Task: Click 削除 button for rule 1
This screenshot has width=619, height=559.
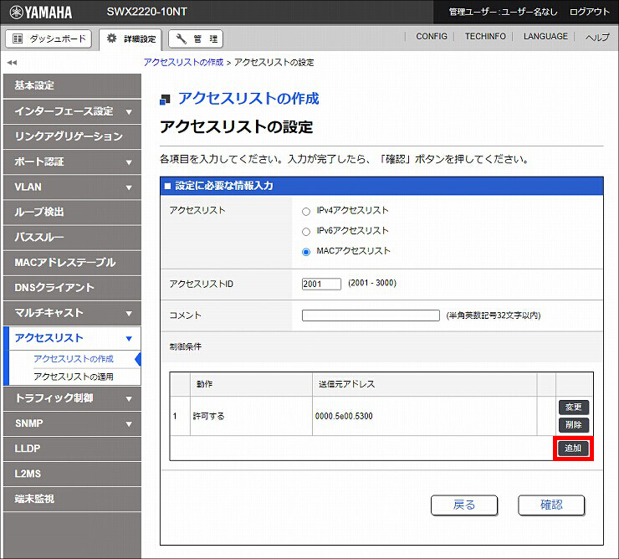Action: pyautogui.click(x=574, y=424)
